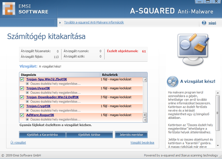Click 'Kijelöltek a Karanténba' button

(x=42, y=135)
